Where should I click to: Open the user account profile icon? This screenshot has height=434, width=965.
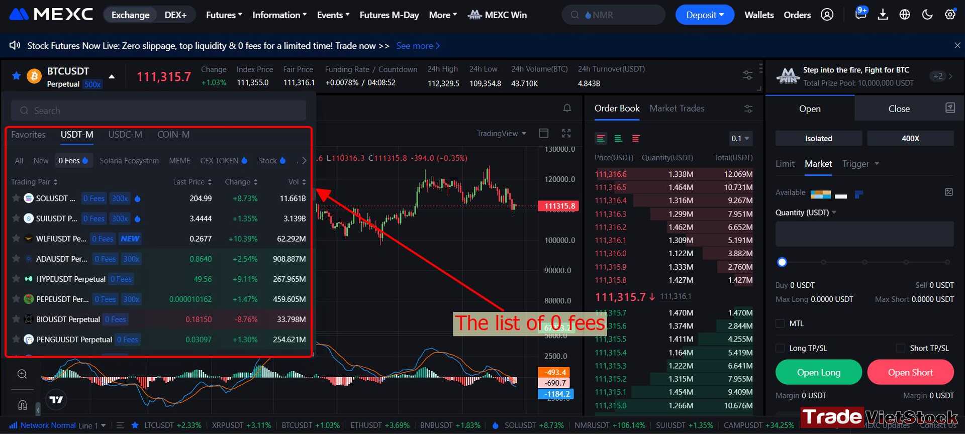point(827,15)
